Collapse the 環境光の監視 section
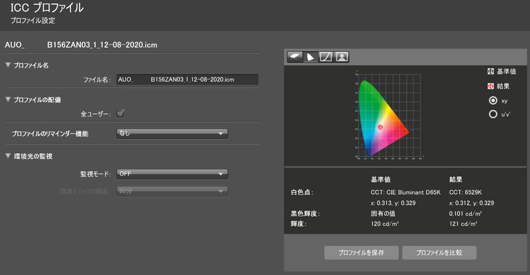The image size is (530, 275). coord(8,156)
